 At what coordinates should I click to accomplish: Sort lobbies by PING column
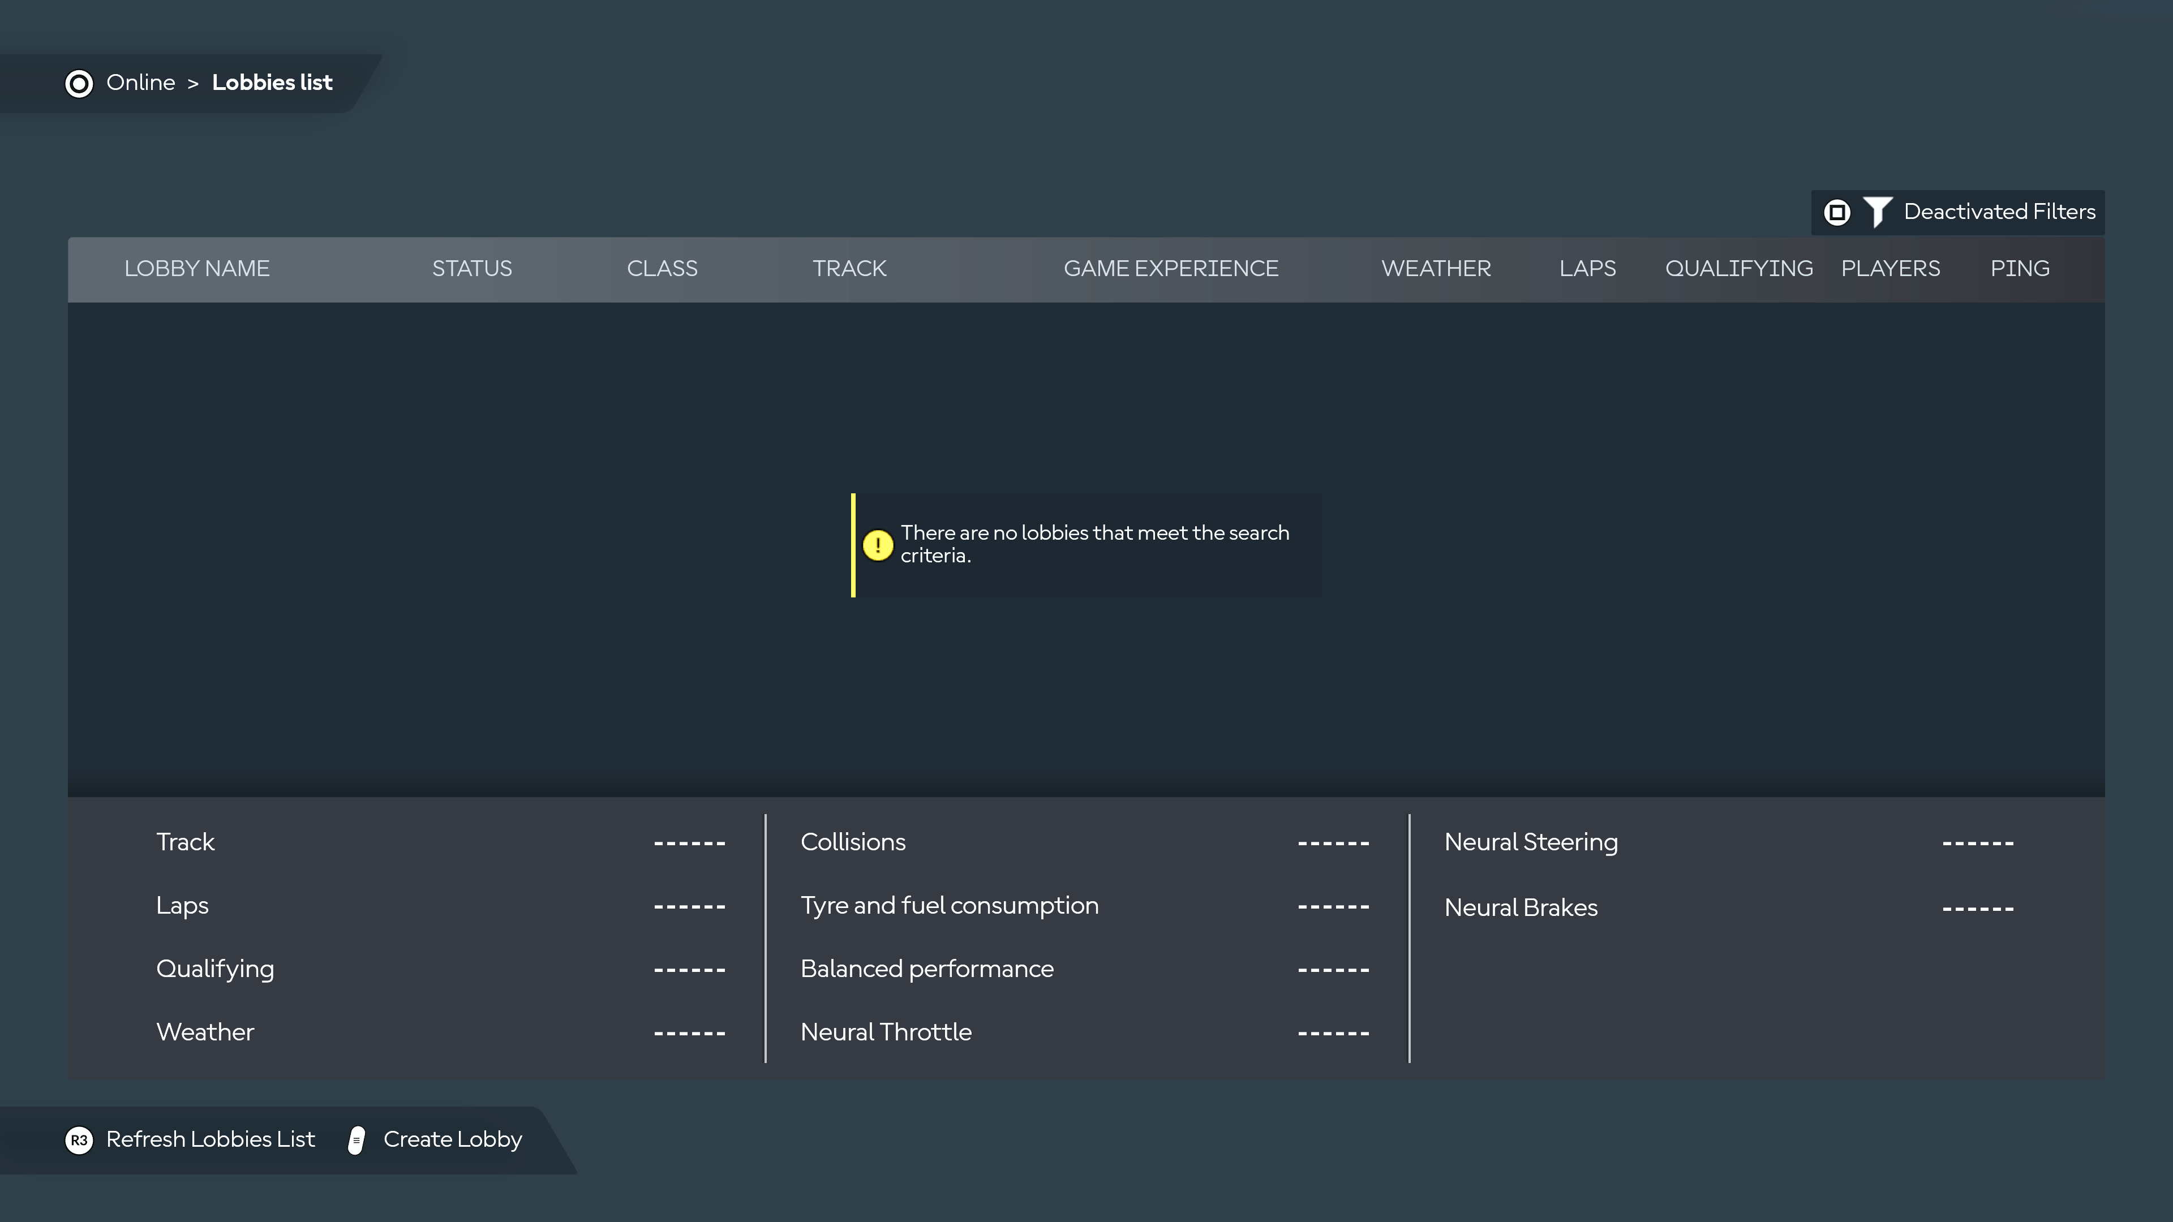coord(2019,268)
